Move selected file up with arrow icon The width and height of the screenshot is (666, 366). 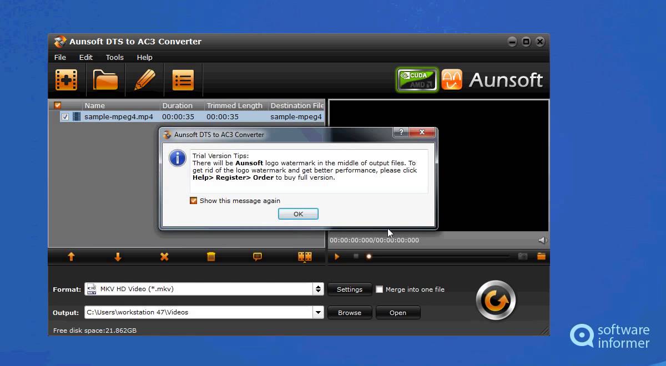point(71,257)
